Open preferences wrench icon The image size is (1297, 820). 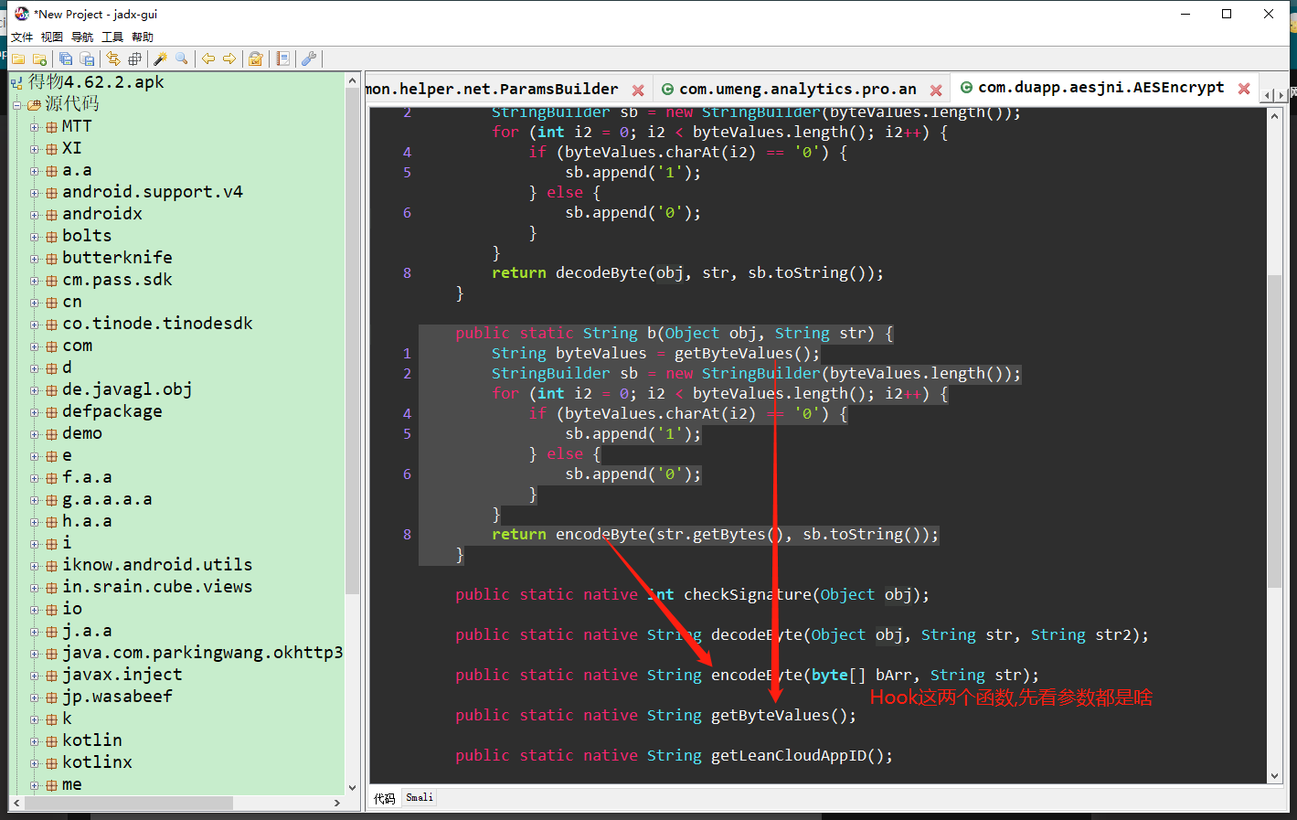pyautogui.click(x=309, y=59)
